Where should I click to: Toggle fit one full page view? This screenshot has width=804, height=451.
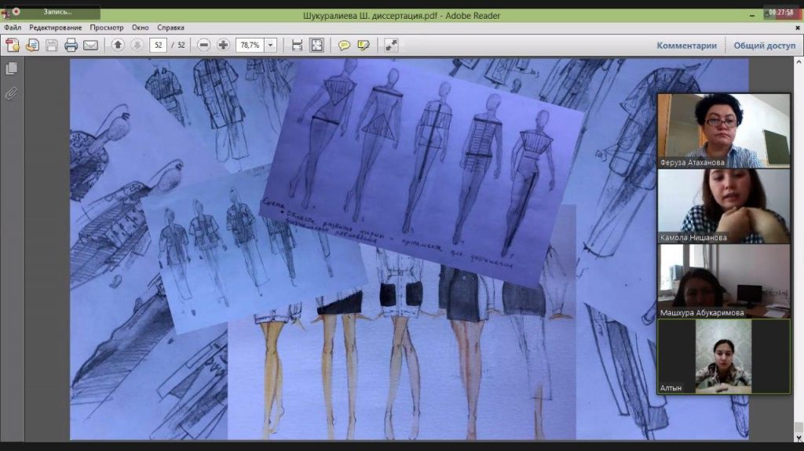(x=316, y=45)
